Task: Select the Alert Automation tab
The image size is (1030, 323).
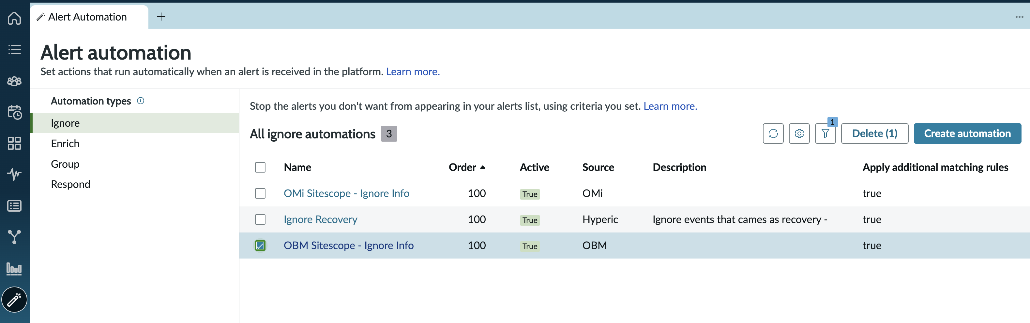Action: [x=89, y=17]
